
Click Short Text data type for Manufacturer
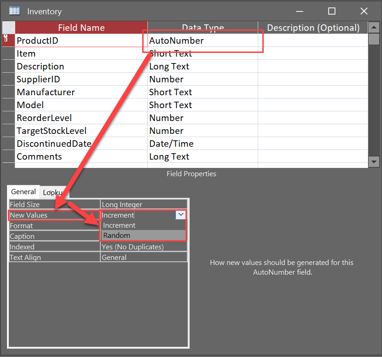[203, 92]
